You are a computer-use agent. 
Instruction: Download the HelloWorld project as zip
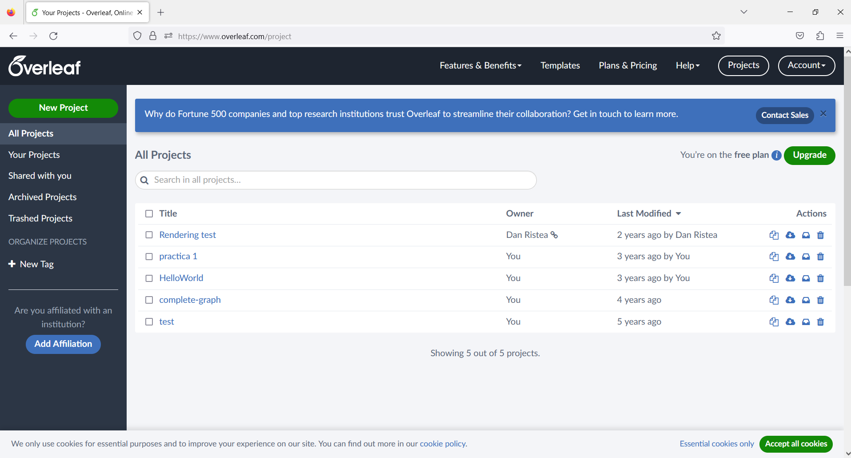click(x=791, y=278)
